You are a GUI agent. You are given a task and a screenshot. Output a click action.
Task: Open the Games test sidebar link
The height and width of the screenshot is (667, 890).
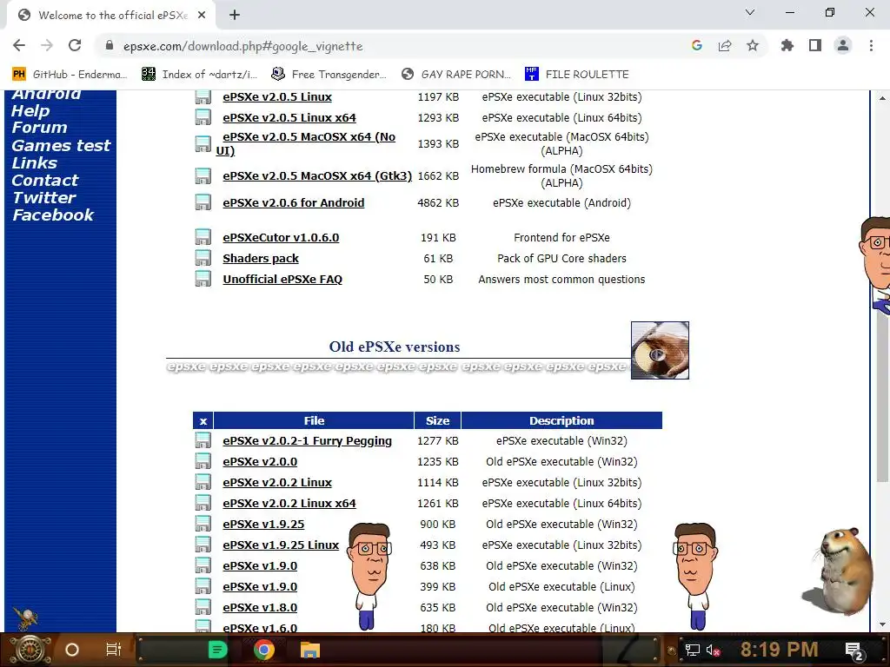[61, 146]
